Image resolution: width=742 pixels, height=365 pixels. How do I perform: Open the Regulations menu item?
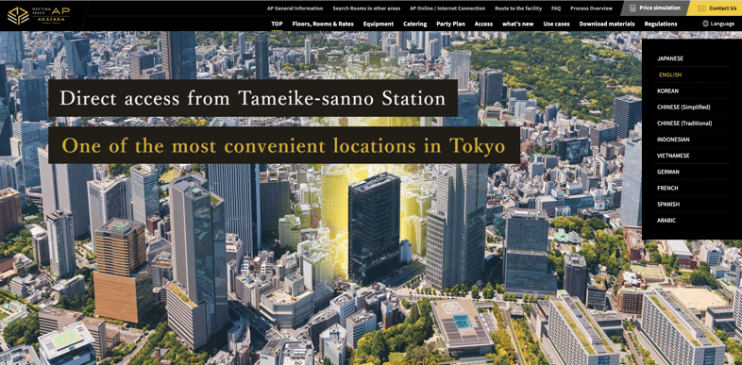[661, 25]
